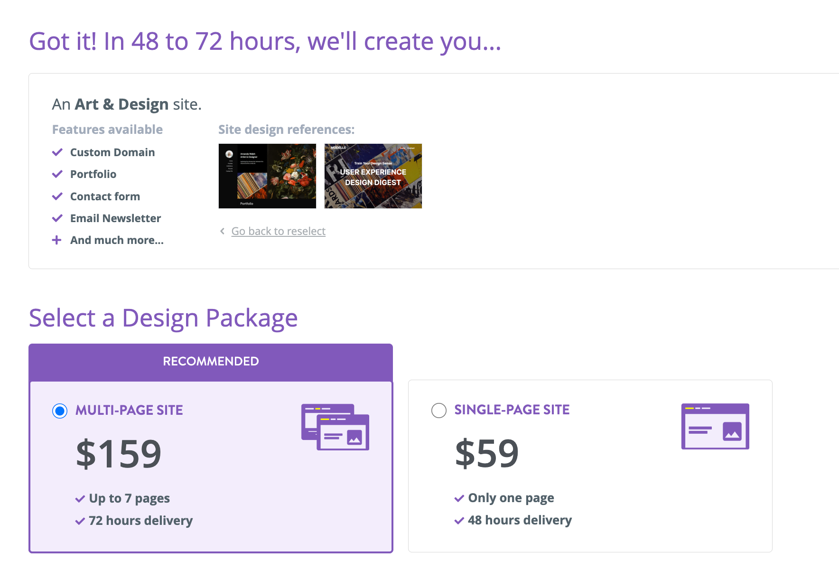839x579 pixels.
Task: Select the Multi-Page Site radio button
Action: pyautogui.click(x=60, y=411)
